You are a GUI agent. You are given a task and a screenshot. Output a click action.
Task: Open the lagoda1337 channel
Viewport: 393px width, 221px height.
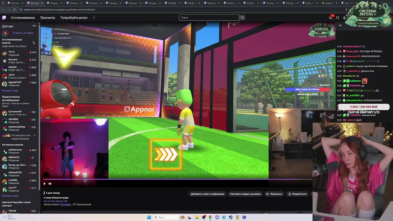click(19, 84)
